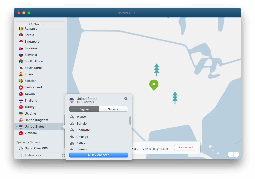Open the United States three-dots menu
255x179 pixels.
pos(59,127)
